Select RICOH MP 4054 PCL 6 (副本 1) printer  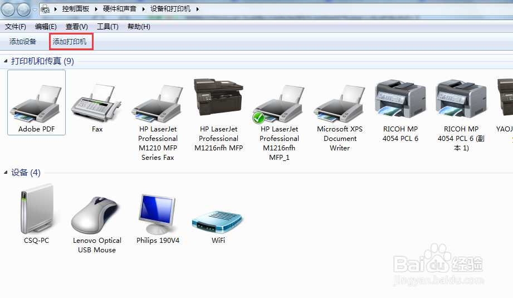461,99
